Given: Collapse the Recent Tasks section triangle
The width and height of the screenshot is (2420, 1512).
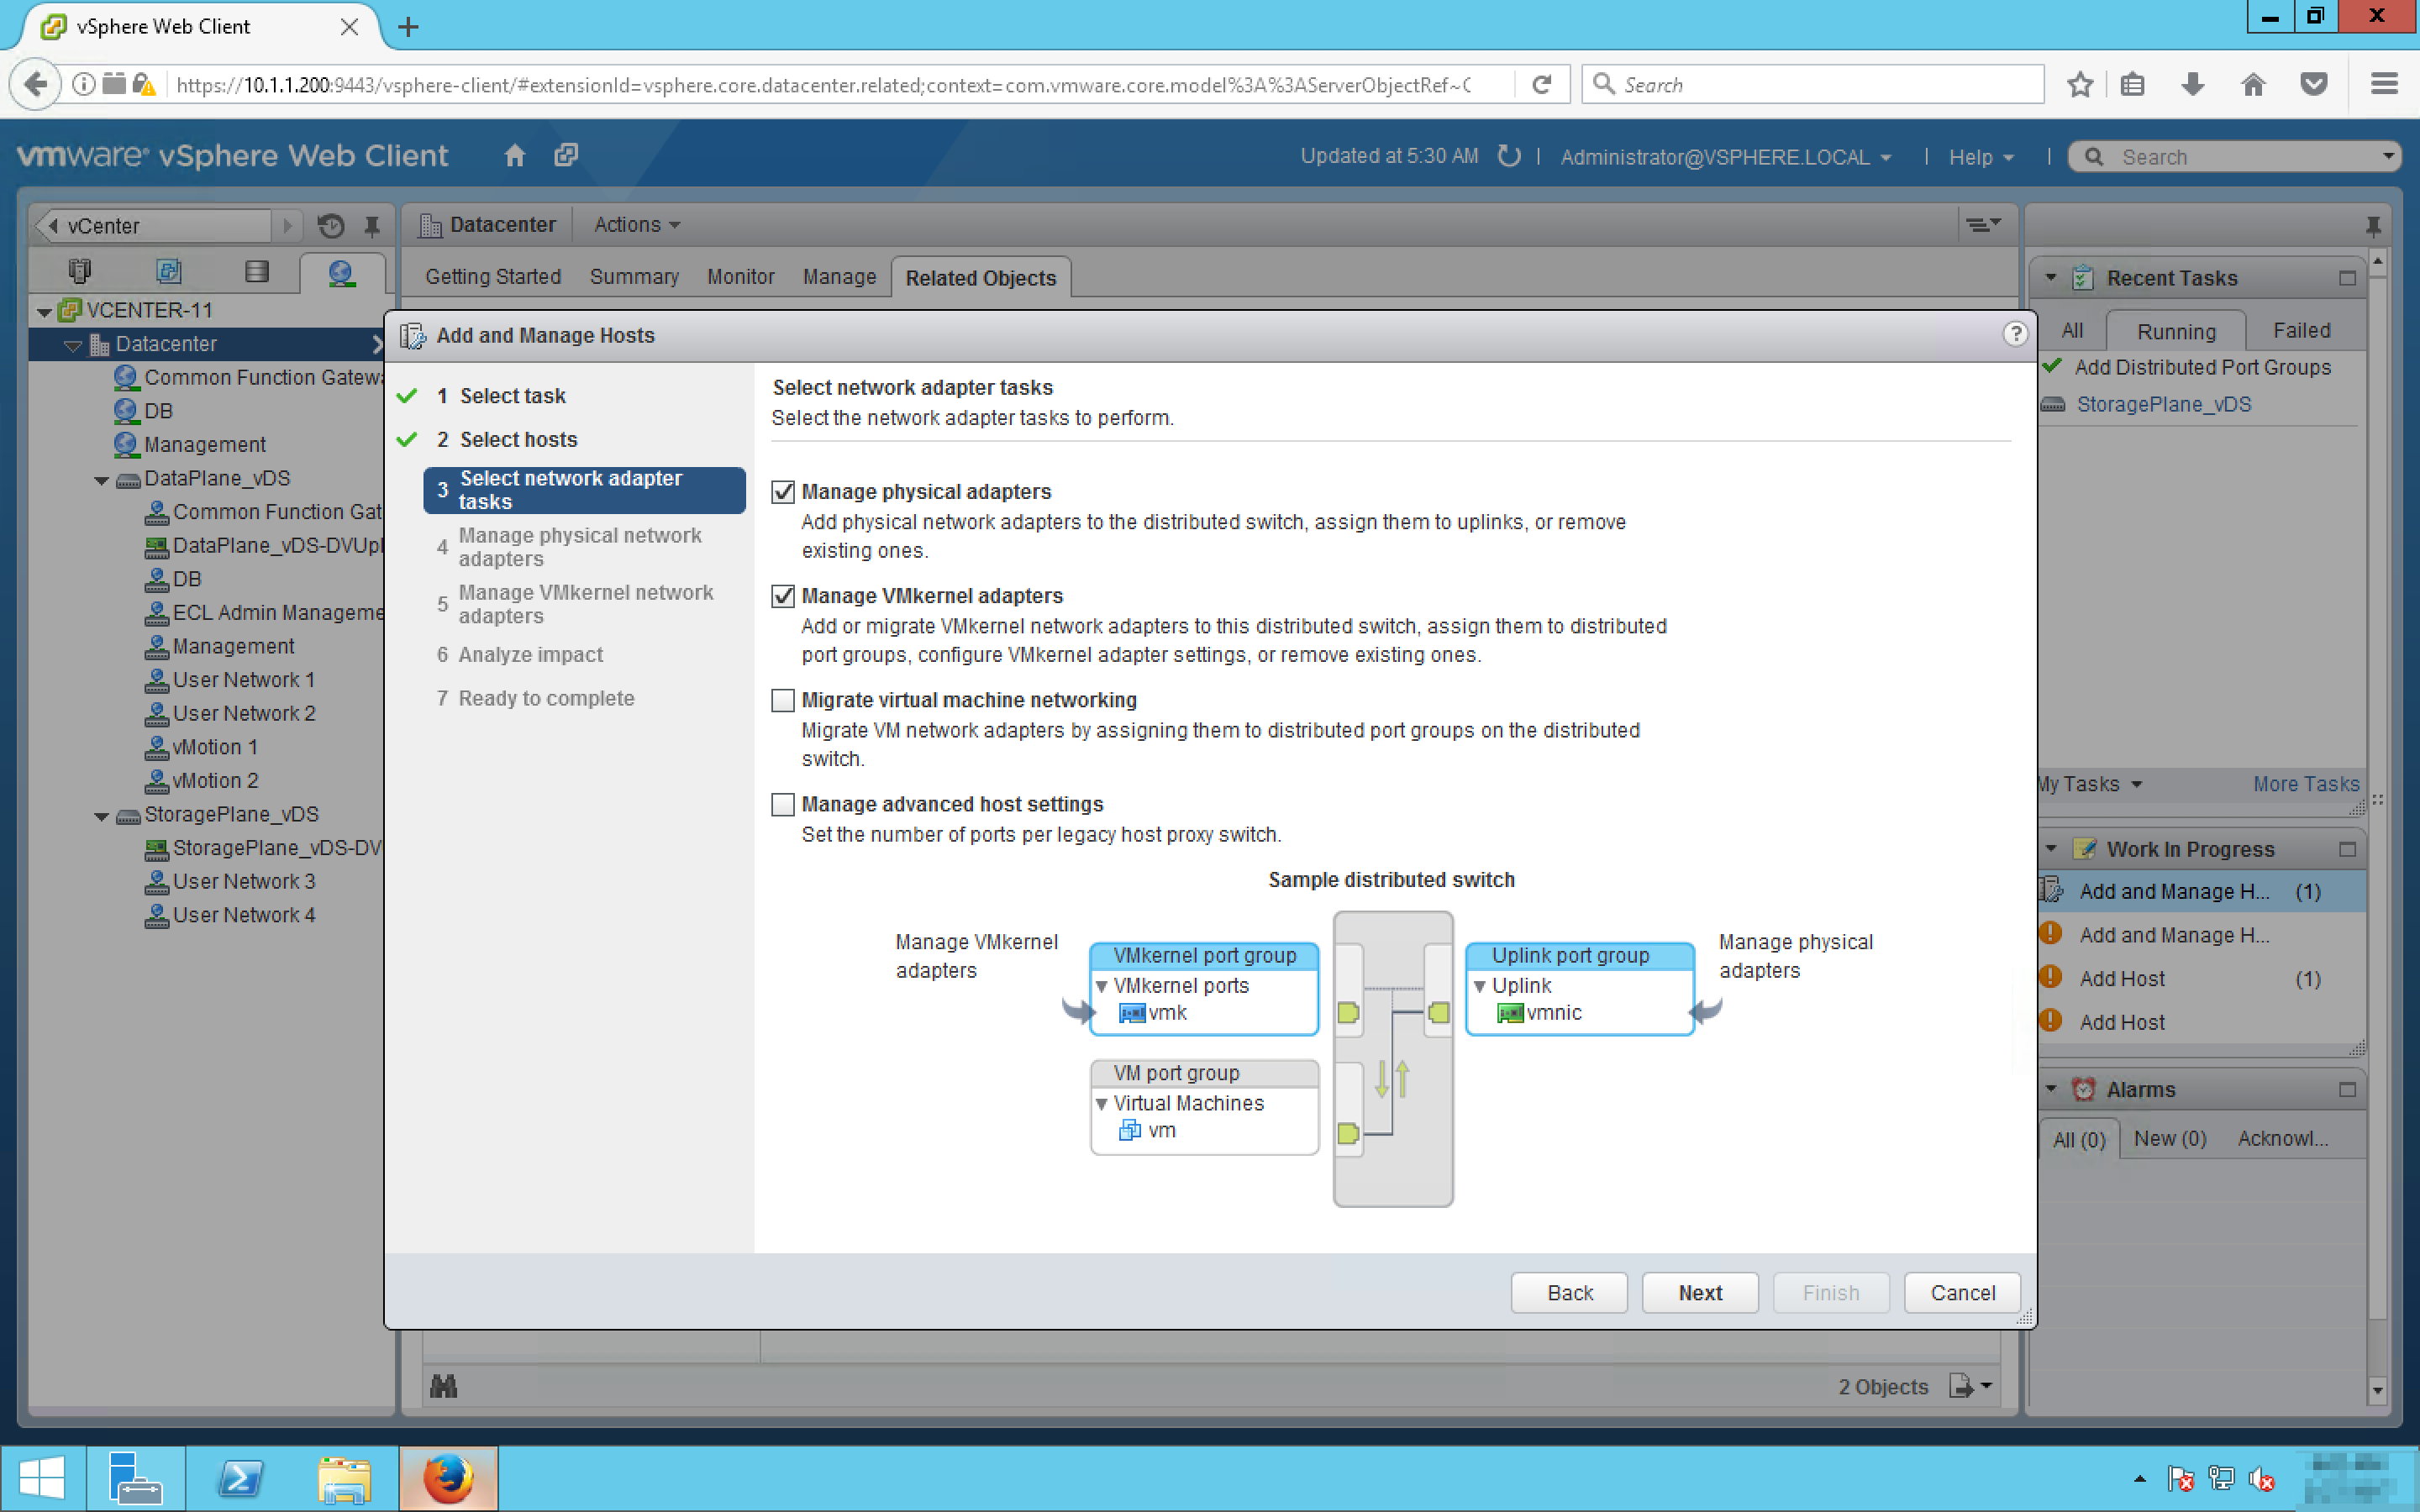Looking at the screenshot, I should [x=2051, y=278].
